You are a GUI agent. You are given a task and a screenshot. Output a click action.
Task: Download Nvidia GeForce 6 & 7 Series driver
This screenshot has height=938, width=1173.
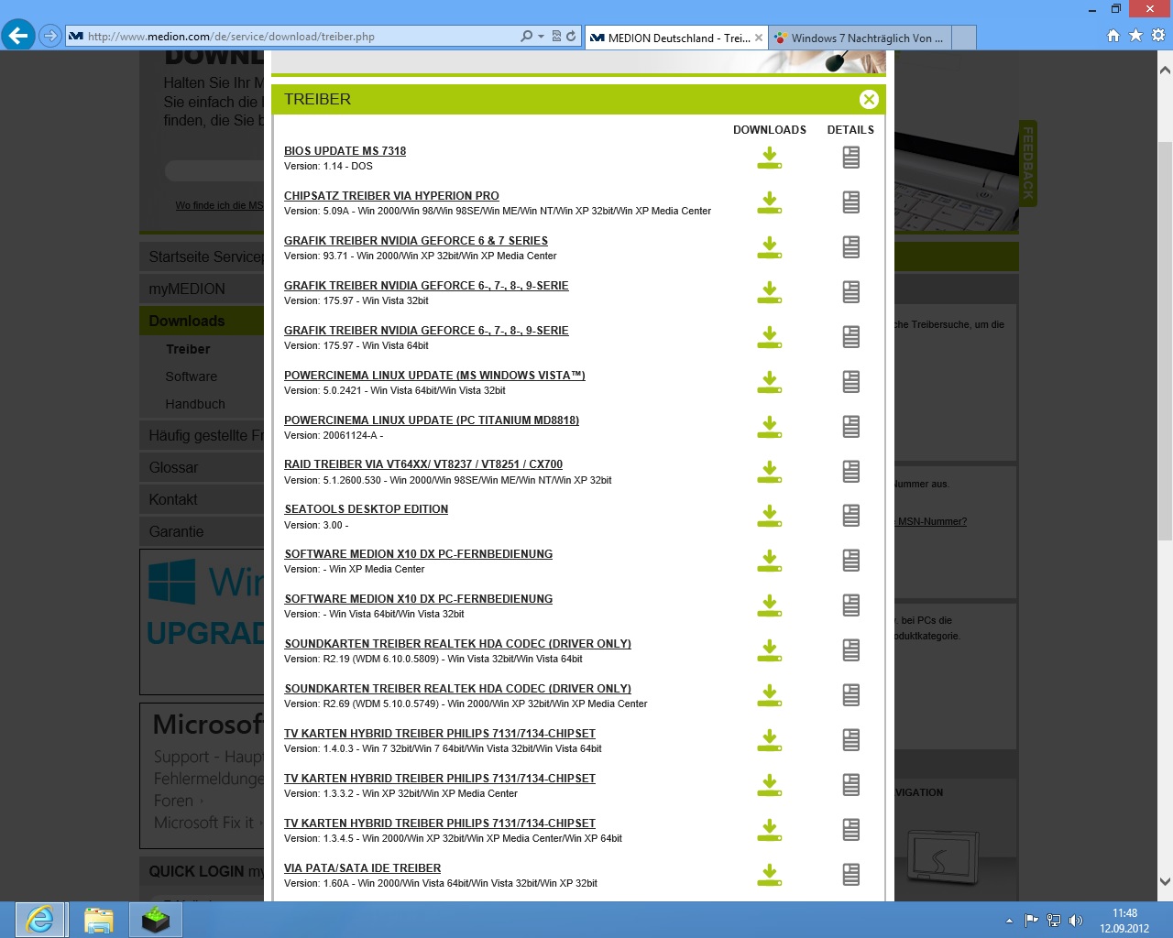(x=770, y=248)
